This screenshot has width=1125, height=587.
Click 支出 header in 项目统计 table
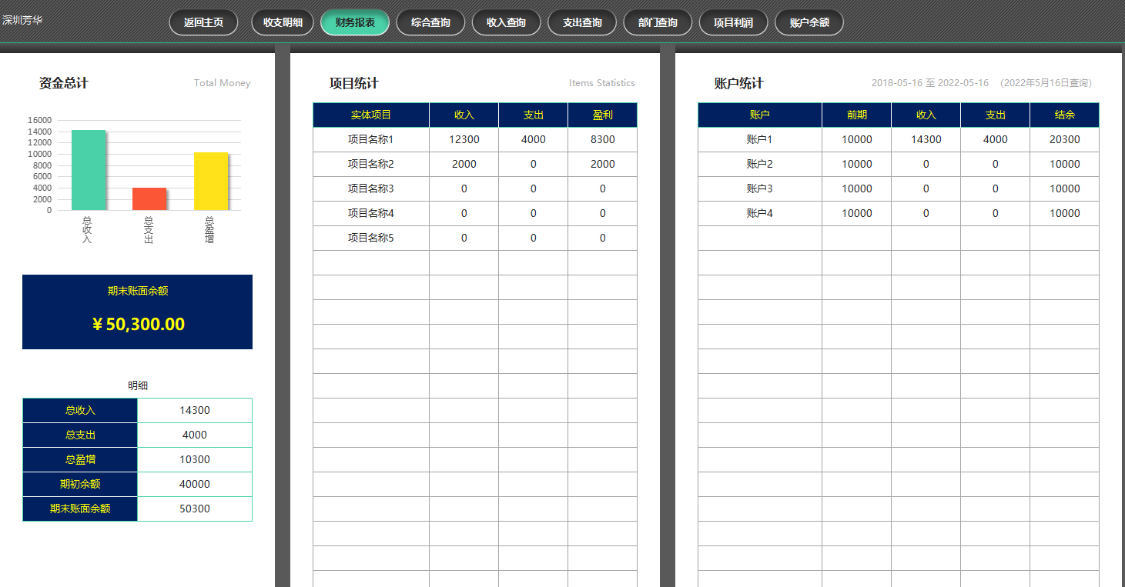534,115
